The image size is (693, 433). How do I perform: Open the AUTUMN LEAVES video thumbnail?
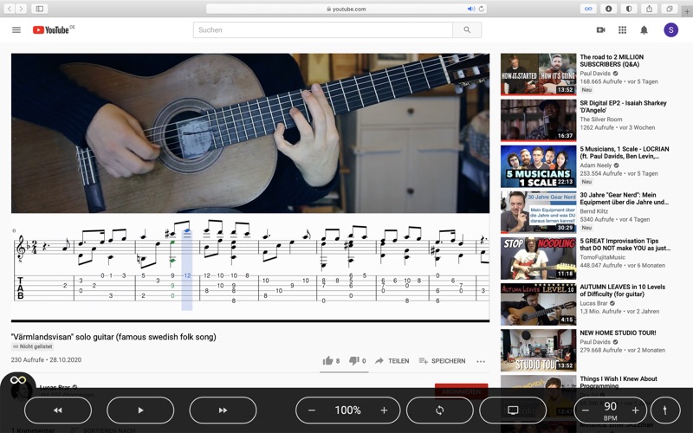[x=538, y=304]
